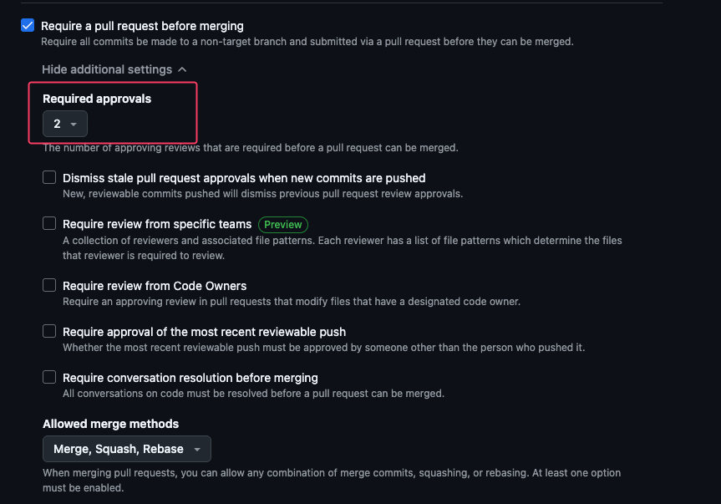
Task: Click the Allowed merge methods heading
Action: 110,424
